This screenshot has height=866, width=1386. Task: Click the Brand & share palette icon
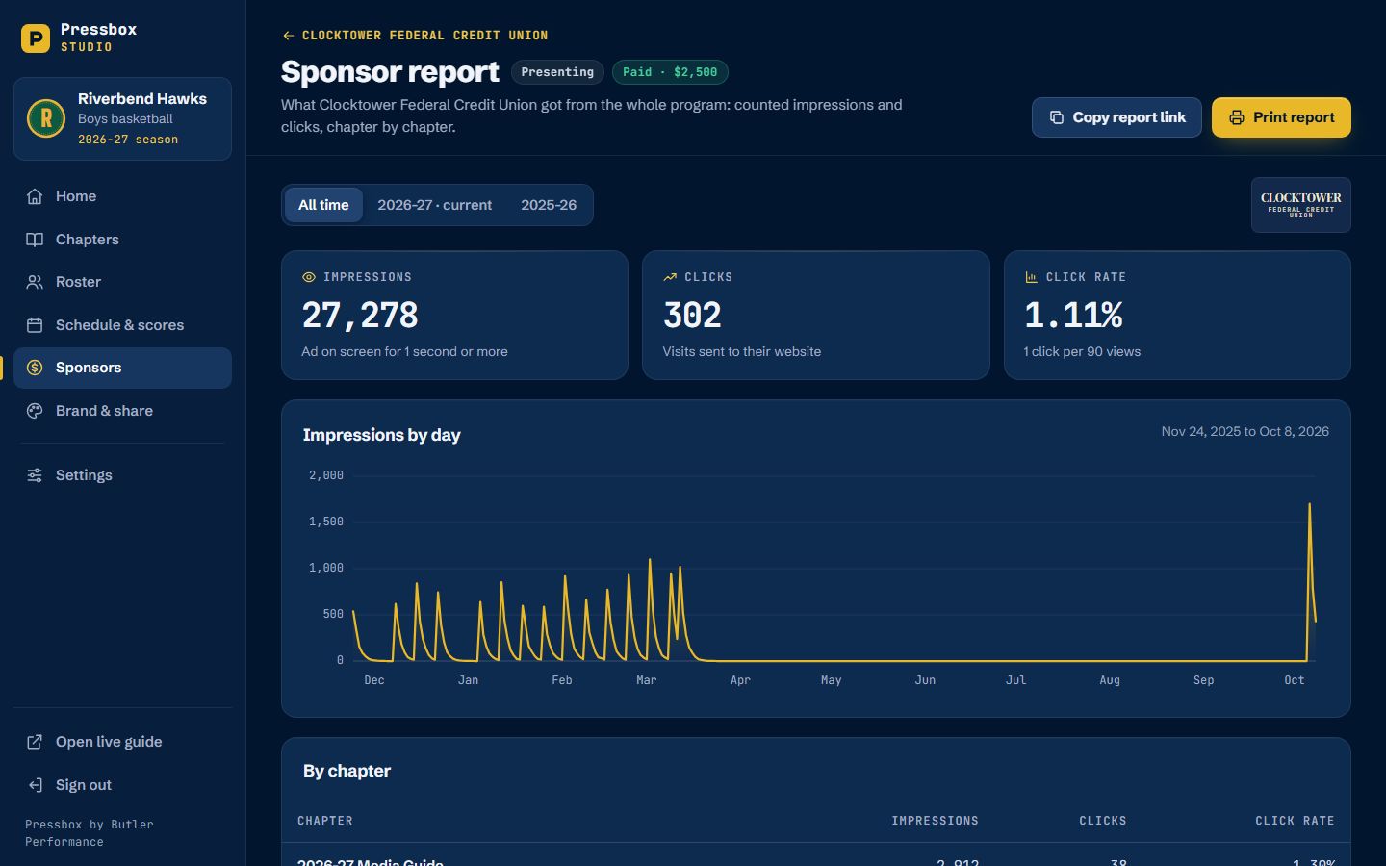[35, 411]
